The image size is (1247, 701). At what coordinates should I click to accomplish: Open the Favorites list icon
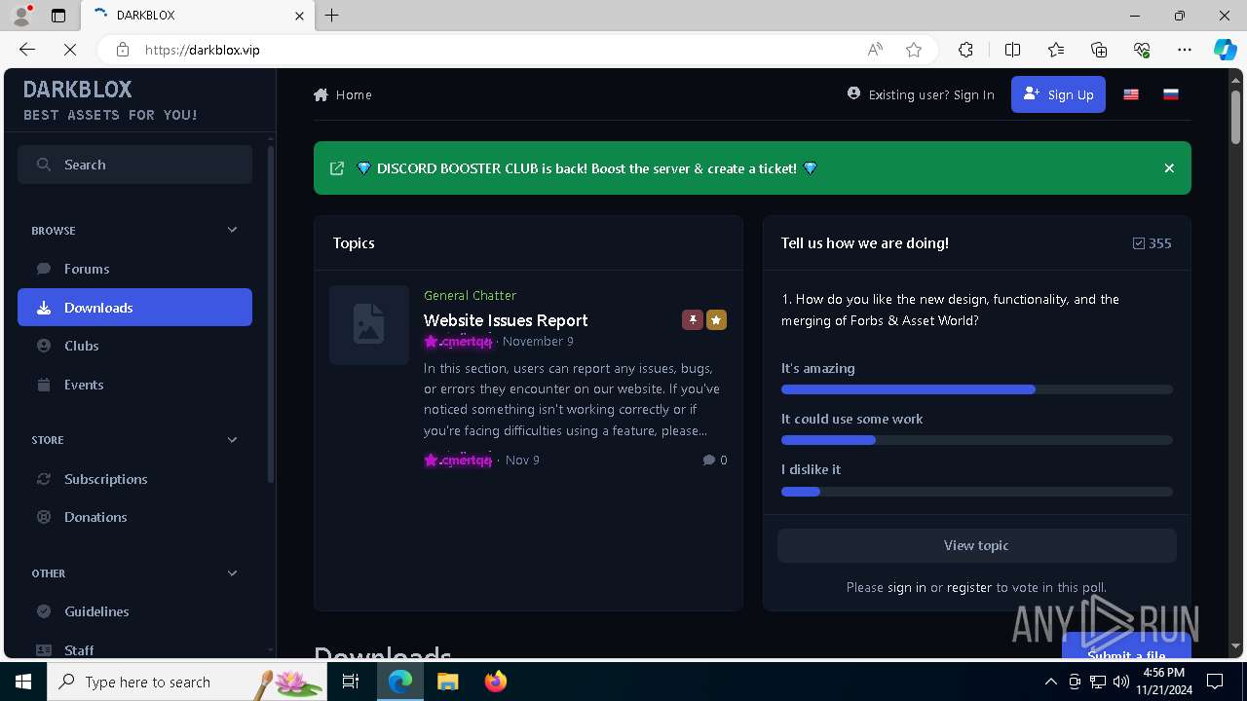tap(1056, 50)
